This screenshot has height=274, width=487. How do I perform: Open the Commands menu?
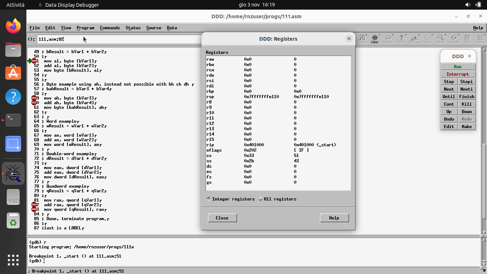pos(110,28)
